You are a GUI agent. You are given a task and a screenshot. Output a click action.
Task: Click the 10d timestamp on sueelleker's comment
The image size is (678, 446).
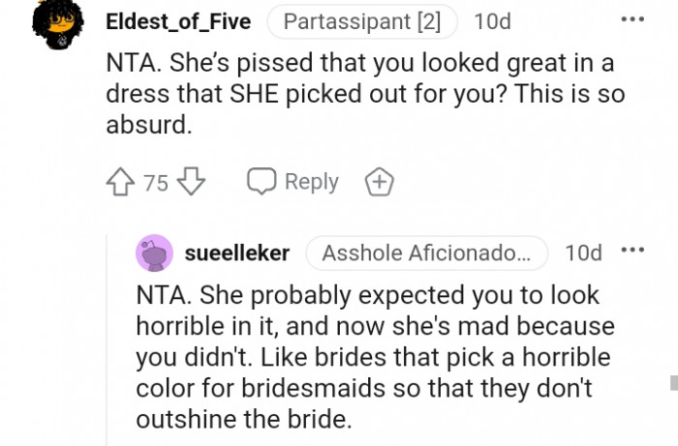click(x=583, y=253)
